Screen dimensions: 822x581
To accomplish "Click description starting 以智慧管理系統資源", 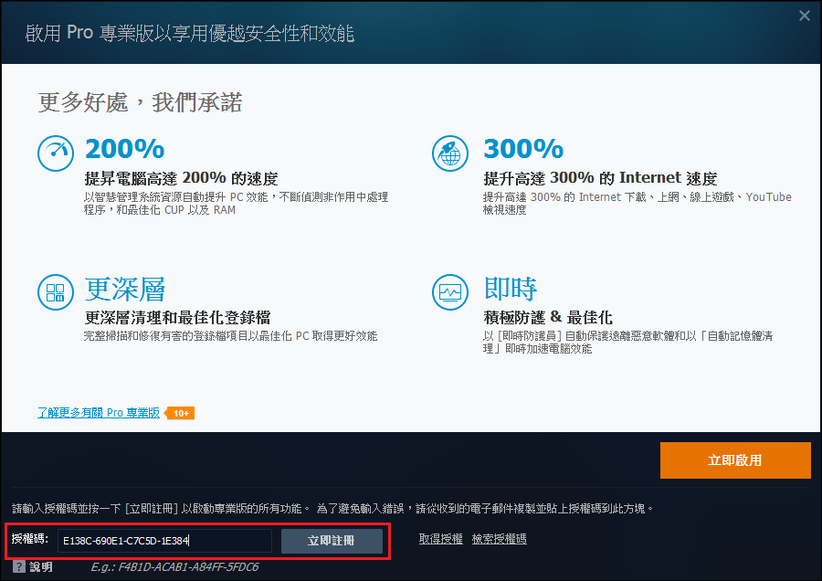I will [x=236, y=204].
